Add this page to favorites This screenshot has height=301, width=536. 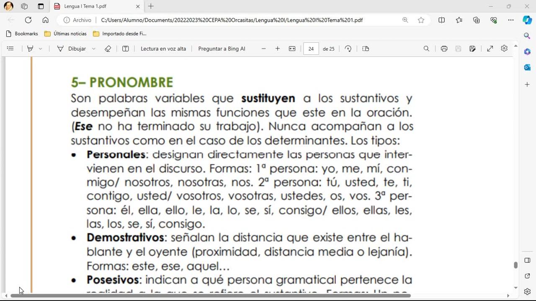pyautogui.click(x=421, y=20)
